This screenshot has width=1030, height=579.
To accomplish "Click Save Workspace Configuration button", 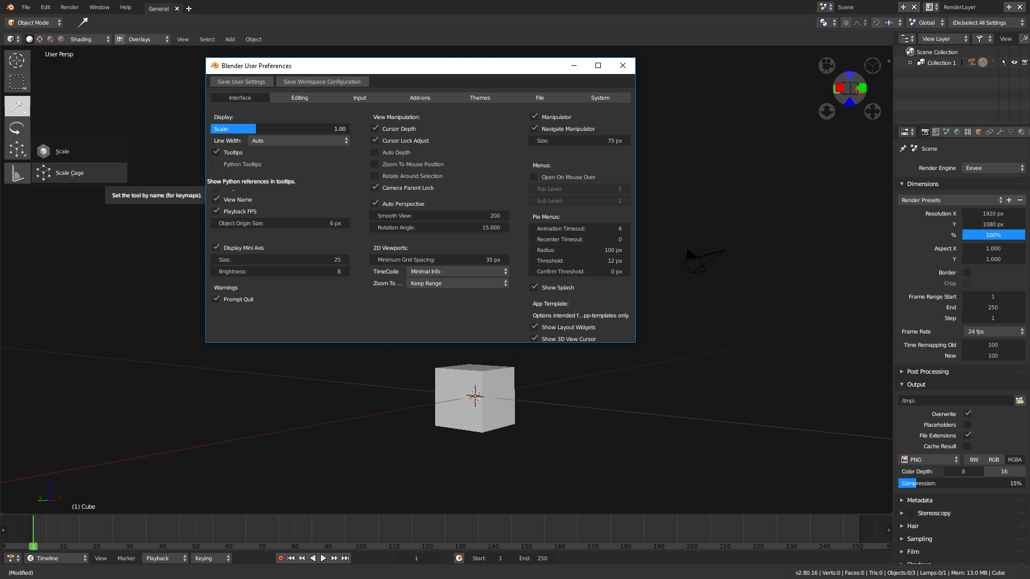I will [x=322, y=81].
